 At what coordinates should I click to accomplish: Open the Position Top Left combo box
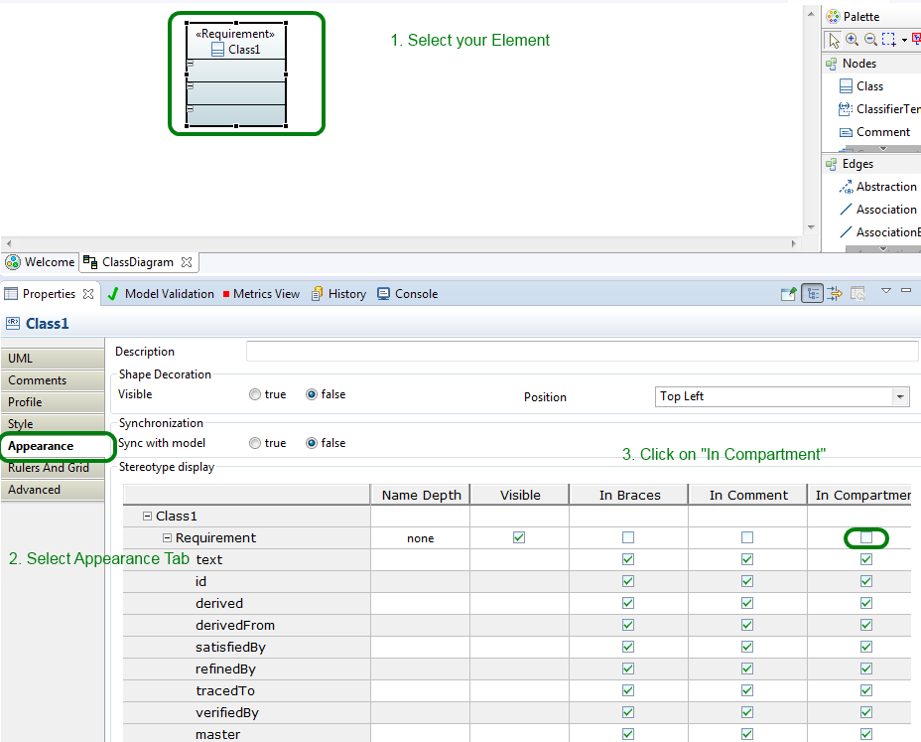coord(782,397)
